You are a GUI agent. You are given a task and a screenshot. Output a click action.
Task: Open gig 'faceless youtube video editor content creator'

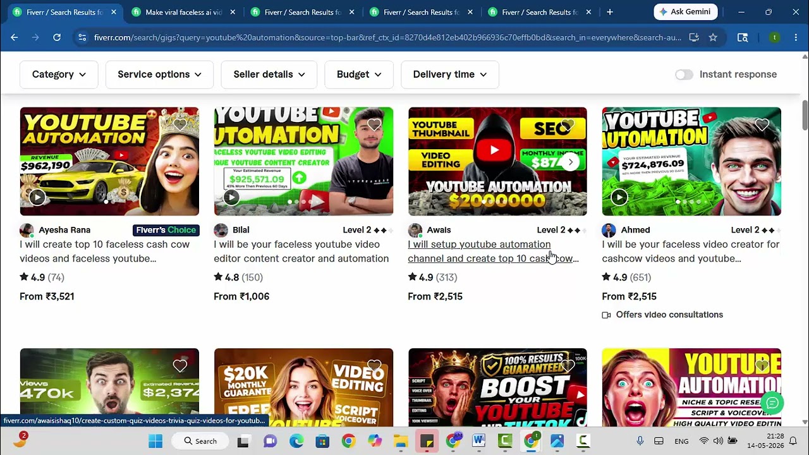click(x=301, y=252)
